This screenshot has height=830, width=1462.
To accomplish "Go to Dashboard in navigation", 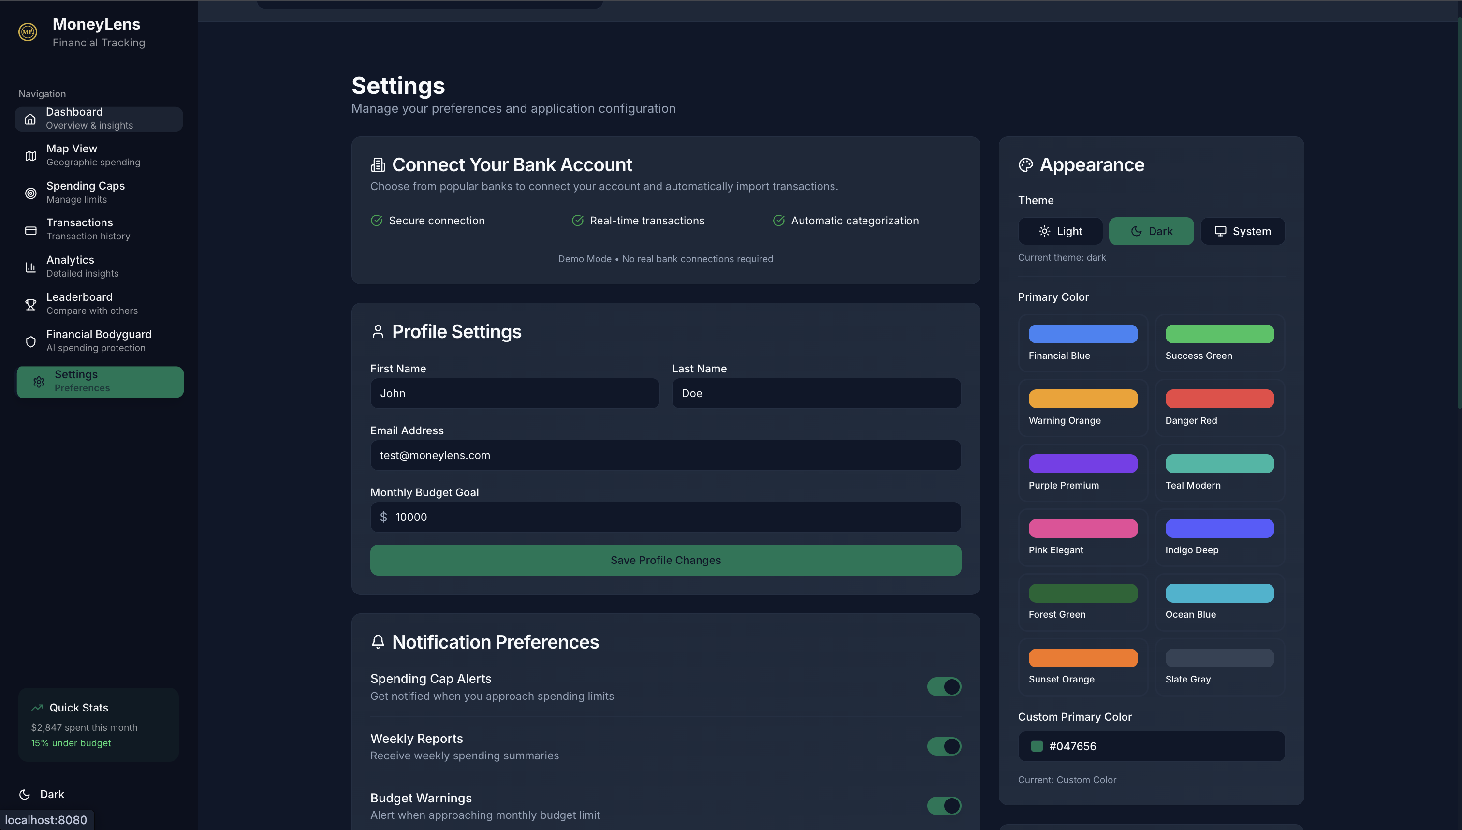I will (99, 119).
